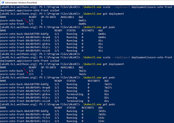174x123 pixels.
Task: Click pod name ending 'fzfv5' in the 82s row
Action: [x=25, y=91]
